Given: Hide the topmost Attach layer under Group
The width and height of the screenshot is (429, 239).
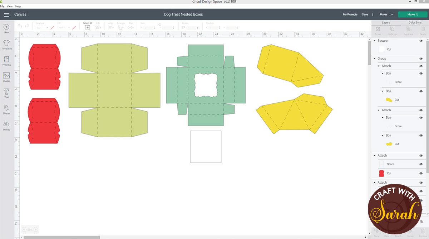Looking at the screenshot, I should [x=421, y=66].
